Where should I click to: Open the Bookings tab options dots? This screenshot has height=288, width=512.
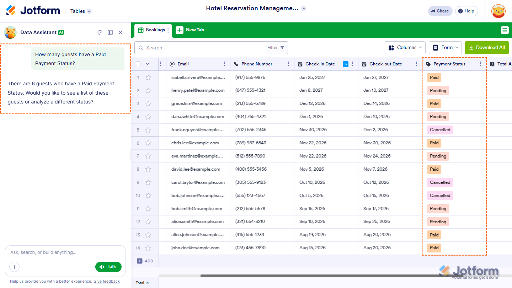coord(168,30)
